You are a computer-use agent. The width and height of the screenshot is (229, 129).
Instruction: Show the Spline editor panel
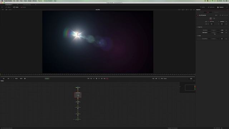coord(203,7)
